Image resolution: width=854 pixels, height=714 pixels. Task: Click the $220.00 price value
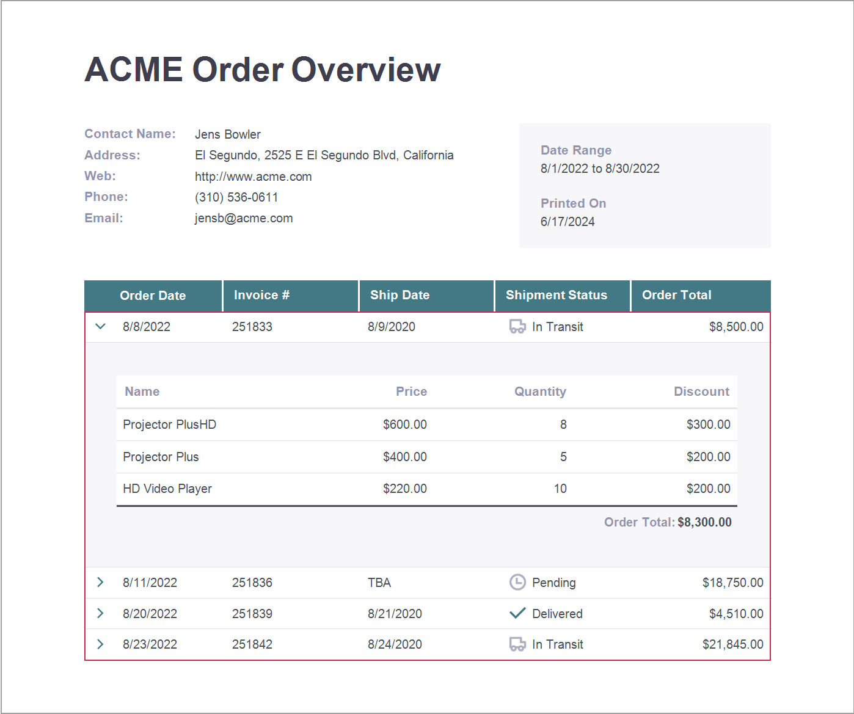(405, 489)
